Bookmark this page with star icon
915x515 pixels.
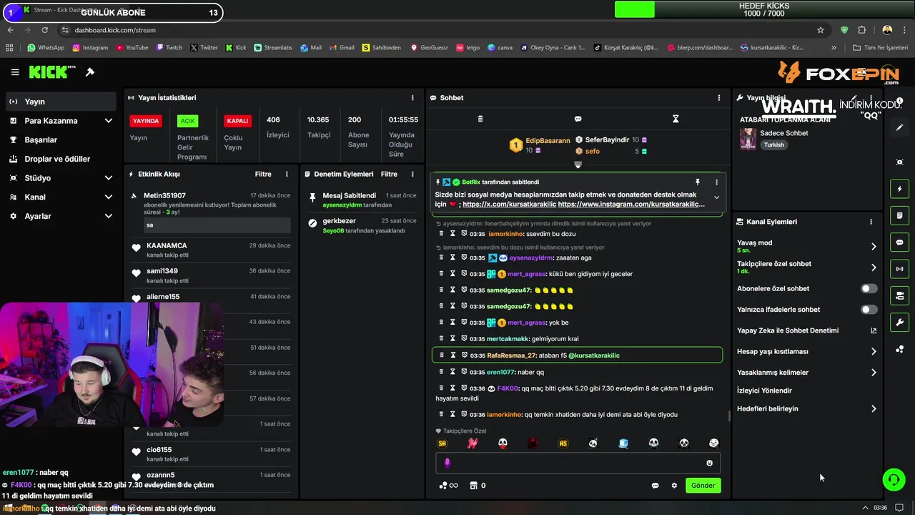[x=821, y=30]
